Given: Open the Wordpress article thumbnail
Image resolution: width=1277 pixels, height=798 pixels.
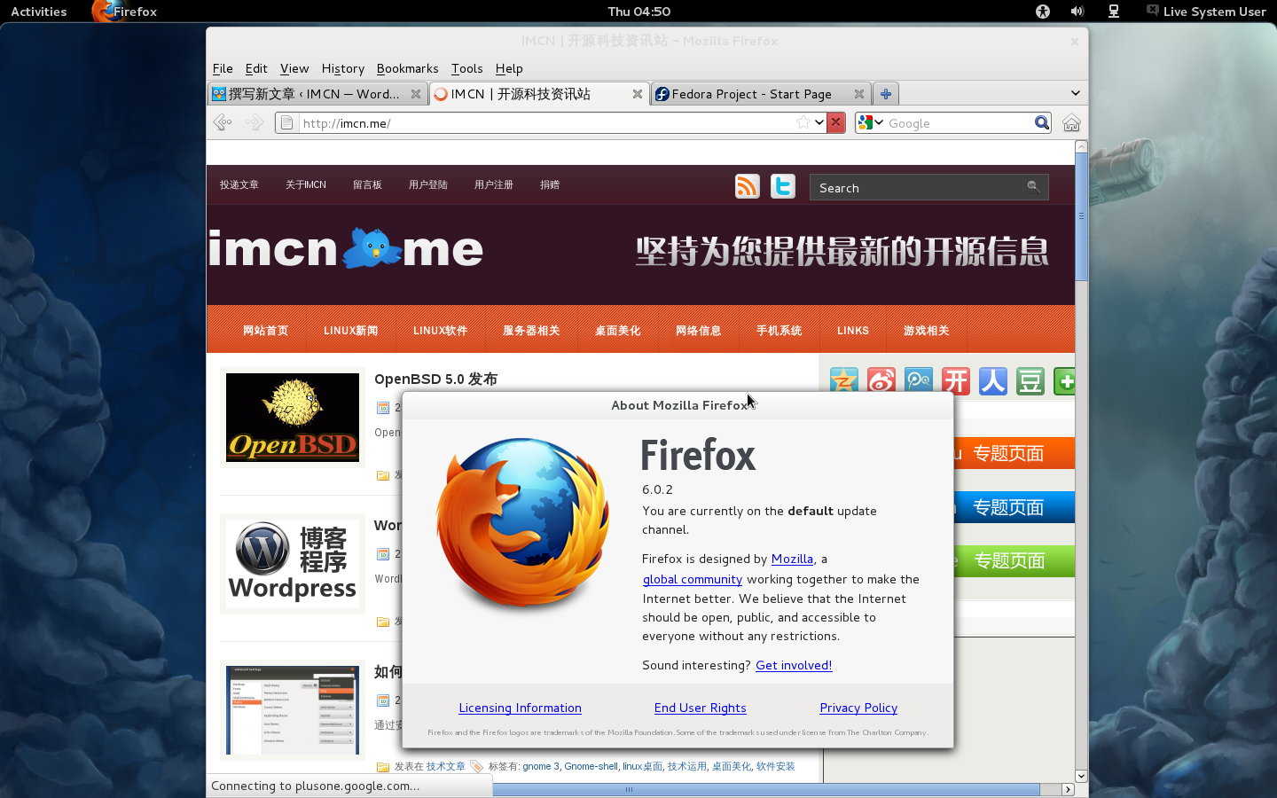Looking at the screenshot, I should point(293,564).
